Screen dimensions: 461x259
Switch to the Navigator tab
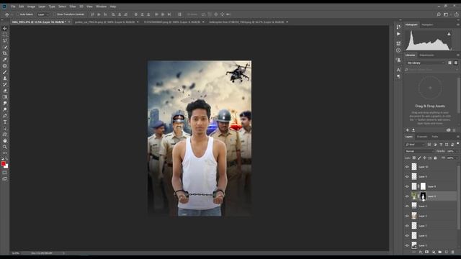[x=427, y=25]
